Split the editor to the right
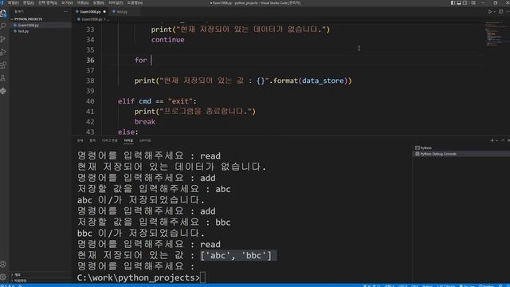 coord(501,12)
